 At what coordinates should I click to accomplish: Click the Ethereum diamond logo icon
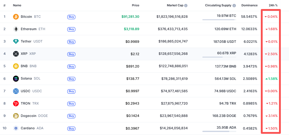tap(16, 29)
